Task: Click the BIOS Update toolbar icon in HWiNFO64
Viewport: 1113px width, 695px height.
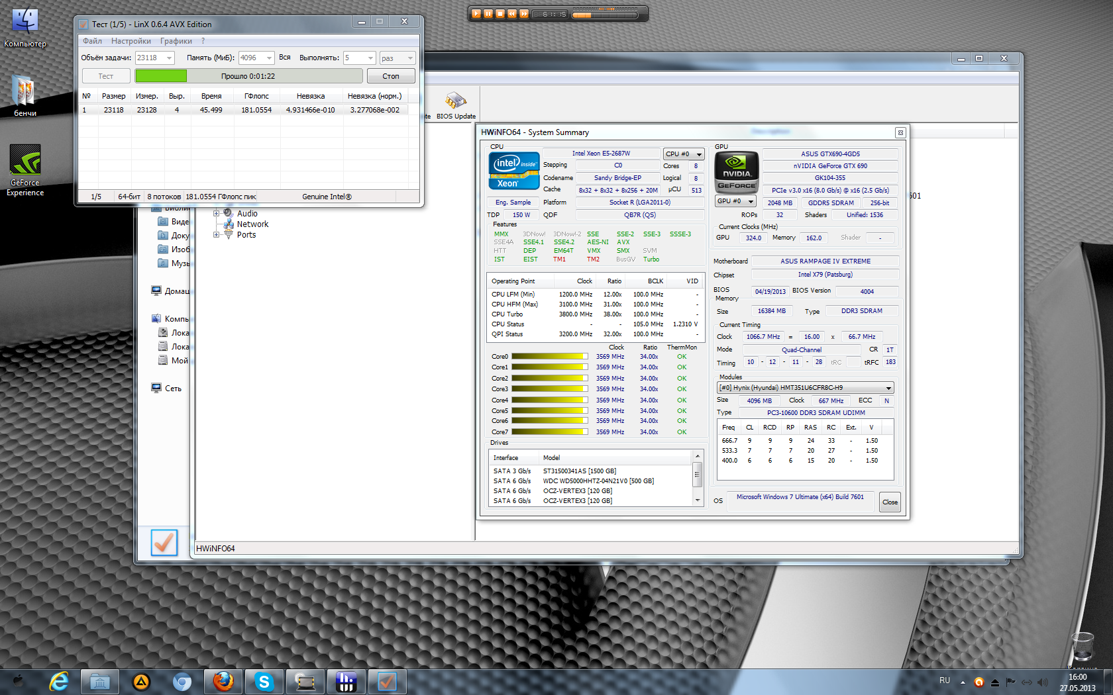Action: 456,106
